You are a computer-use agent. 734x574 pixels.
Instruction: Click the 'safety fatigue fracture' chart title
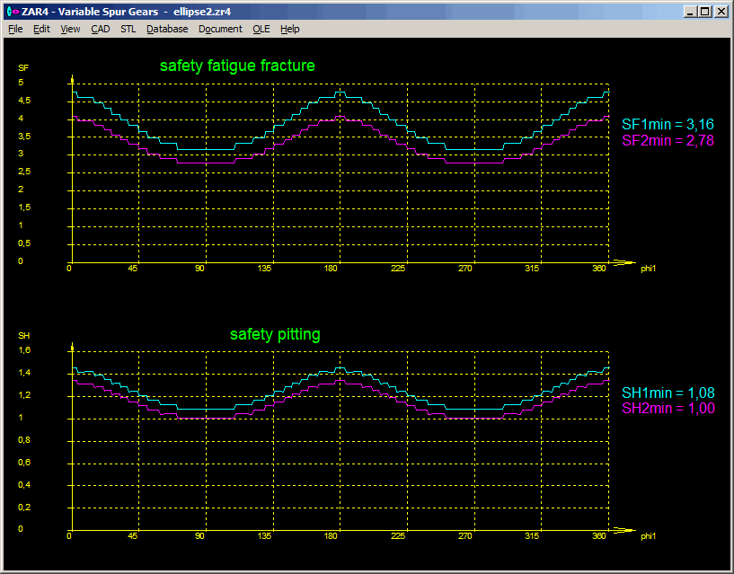(x=237, y=66)
